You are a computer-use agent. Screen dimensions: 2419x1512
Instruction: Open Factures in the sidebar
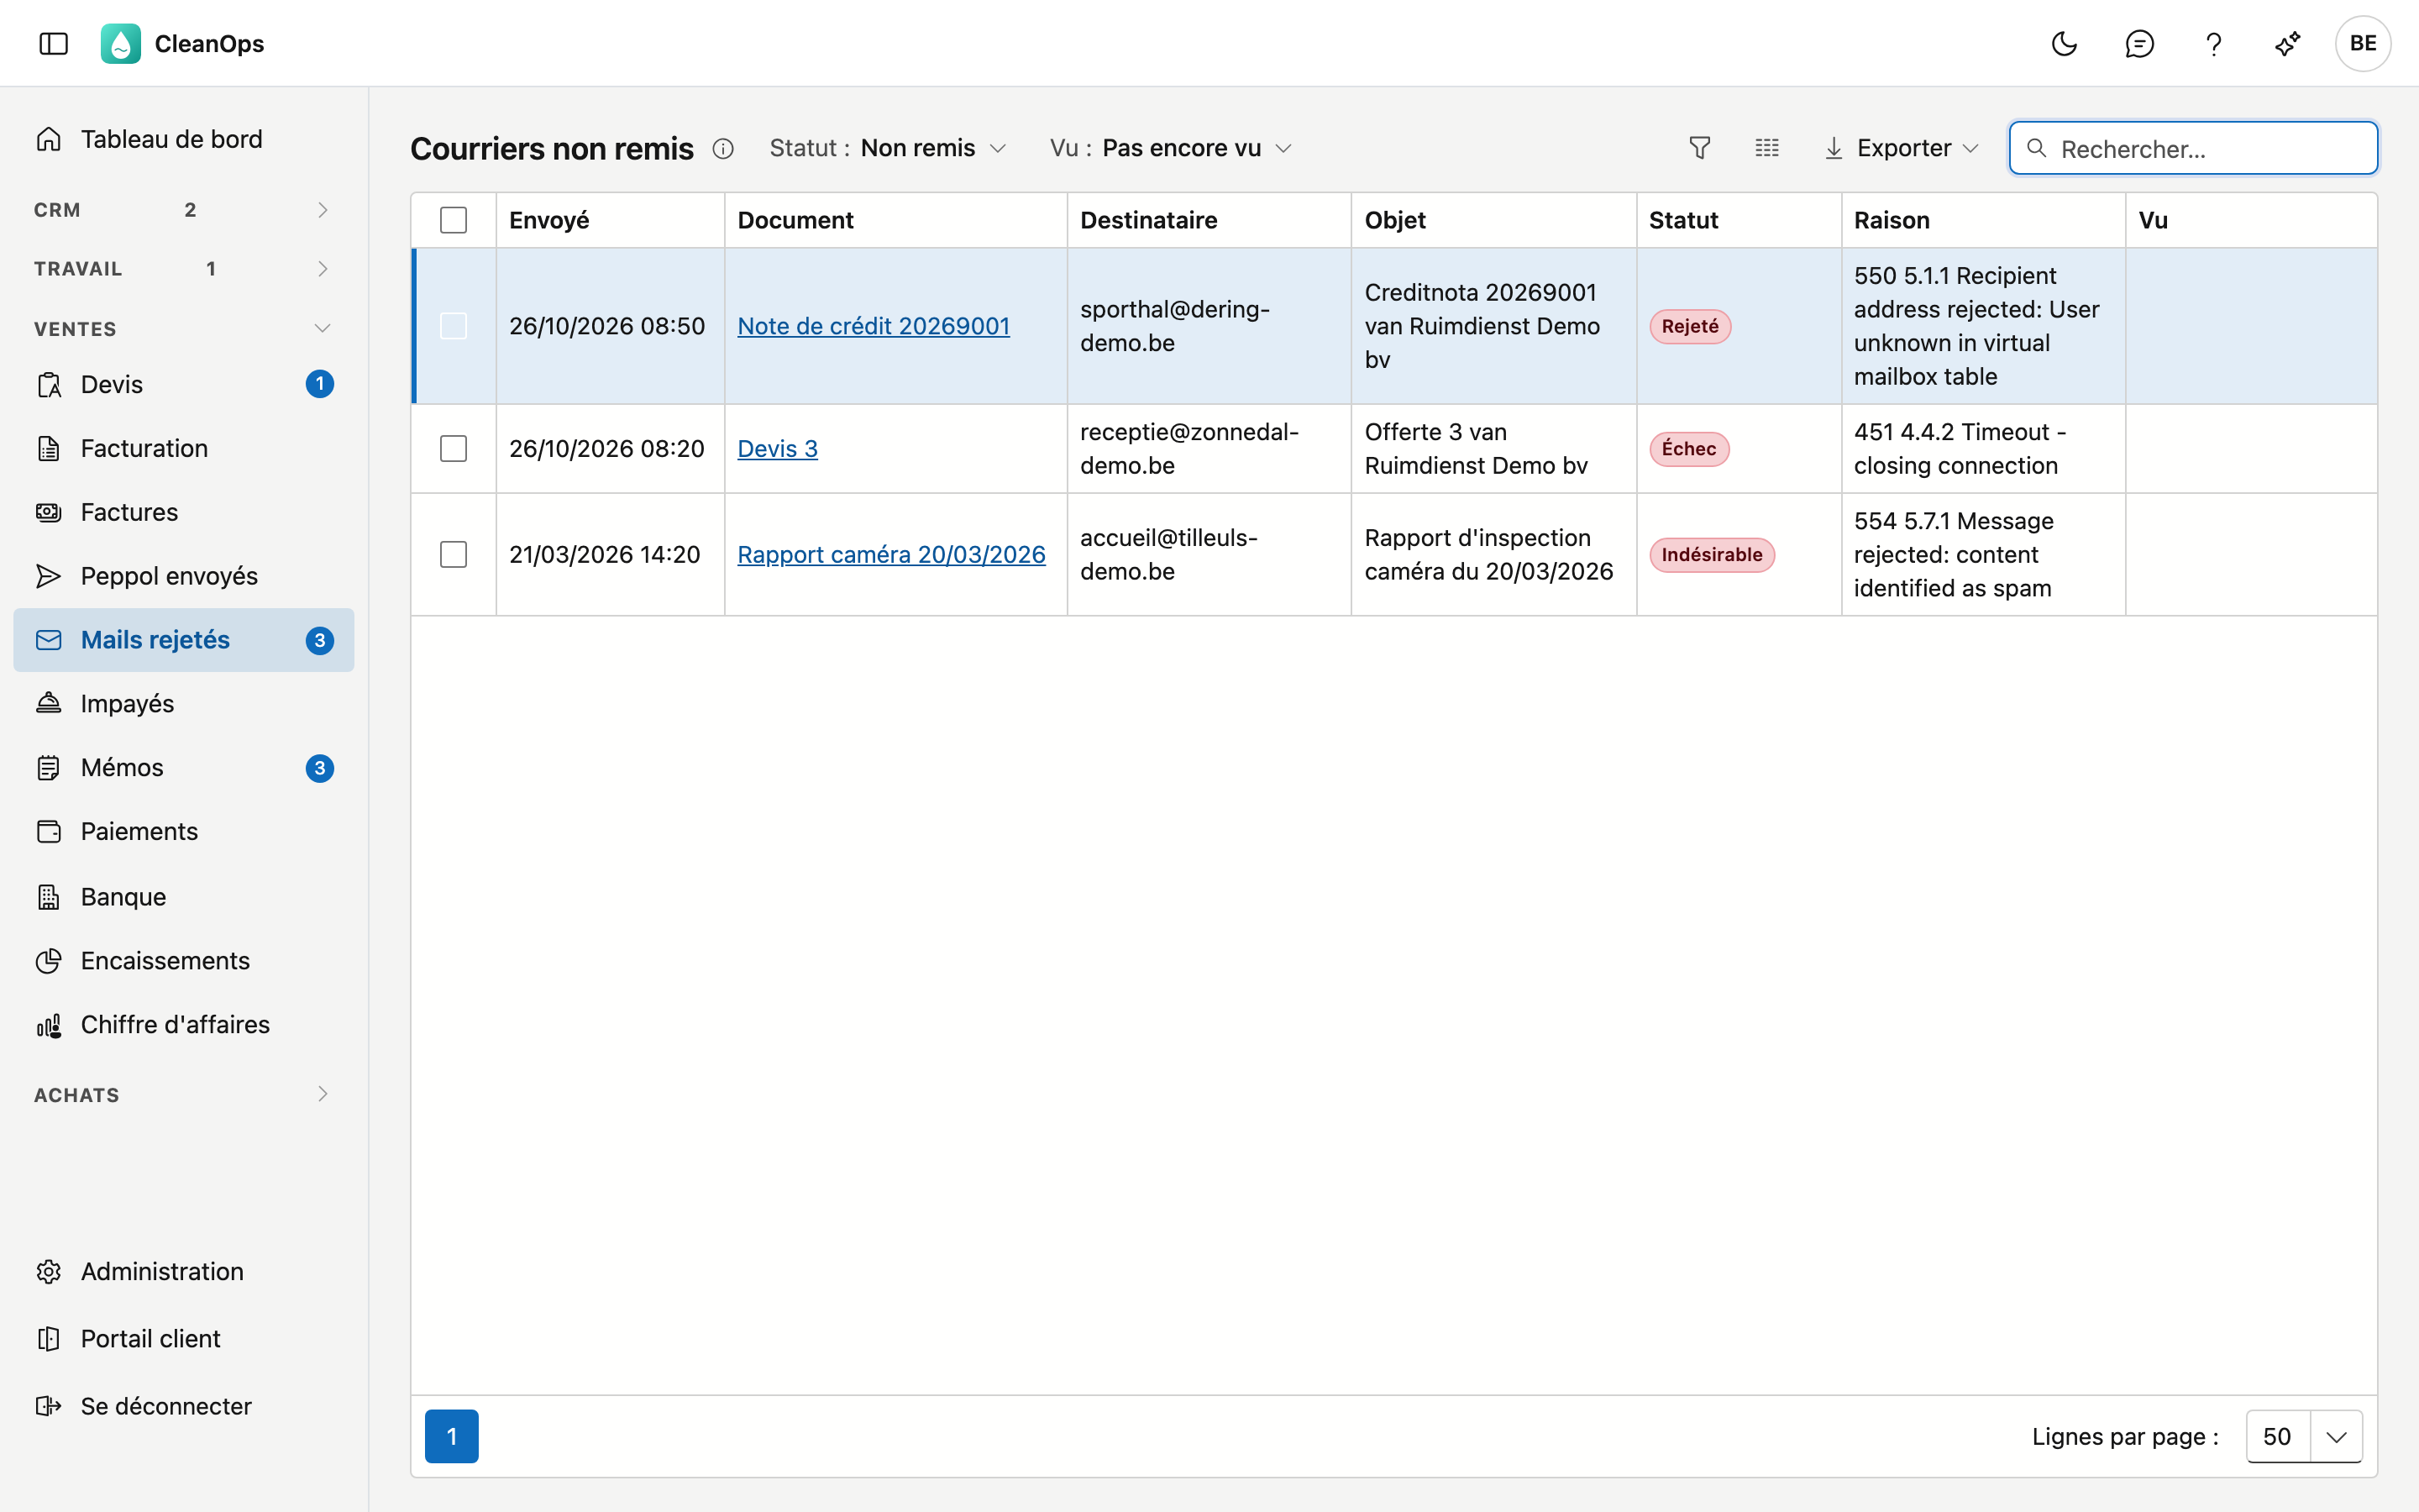[x=184, y=512]
